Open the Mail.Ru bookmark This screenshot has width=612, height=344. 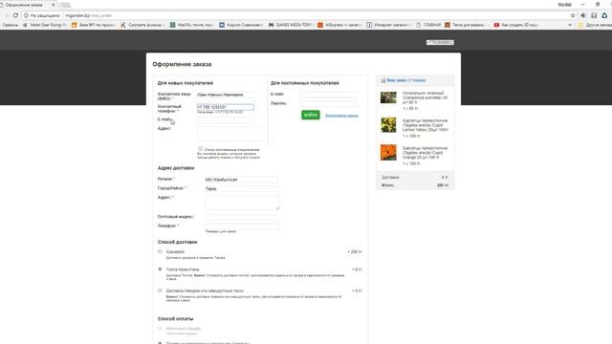(191, 25)
